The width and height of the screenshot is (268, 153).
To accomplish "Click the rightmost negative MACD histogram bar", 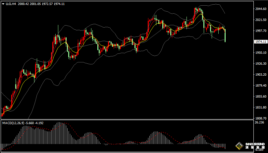I will pyautogui.click(x=225, y=146).
